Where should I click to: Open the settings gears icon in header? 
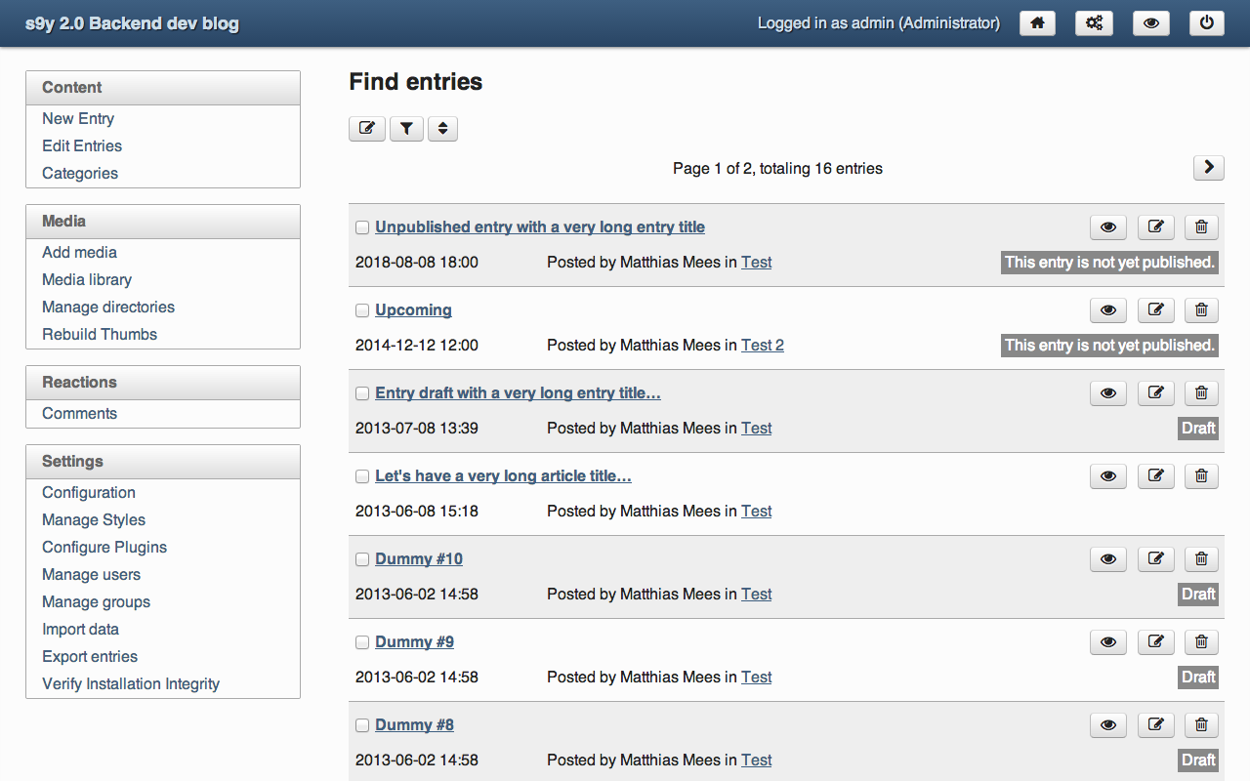(1094, 23)
